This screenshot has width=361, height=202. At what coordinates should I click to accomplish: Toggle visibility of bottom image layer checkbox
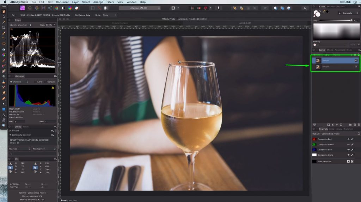point(356,66)
